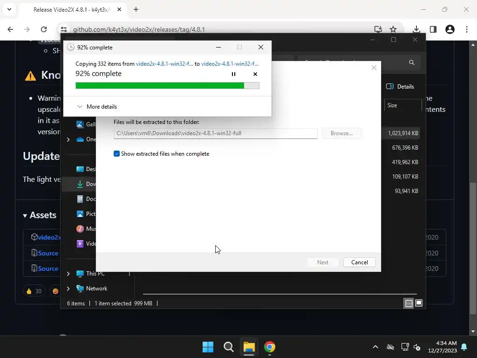Select the file sized 109,107 KB
The width and height of the screenshot is (477, 358).
(405, 177)
